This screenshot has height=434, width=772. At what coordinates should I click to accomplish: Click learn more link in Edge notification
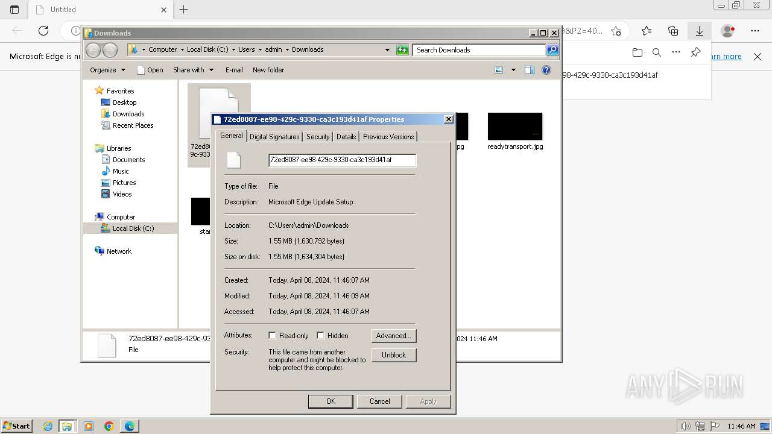pyautogui.click(x=726, y=57)
